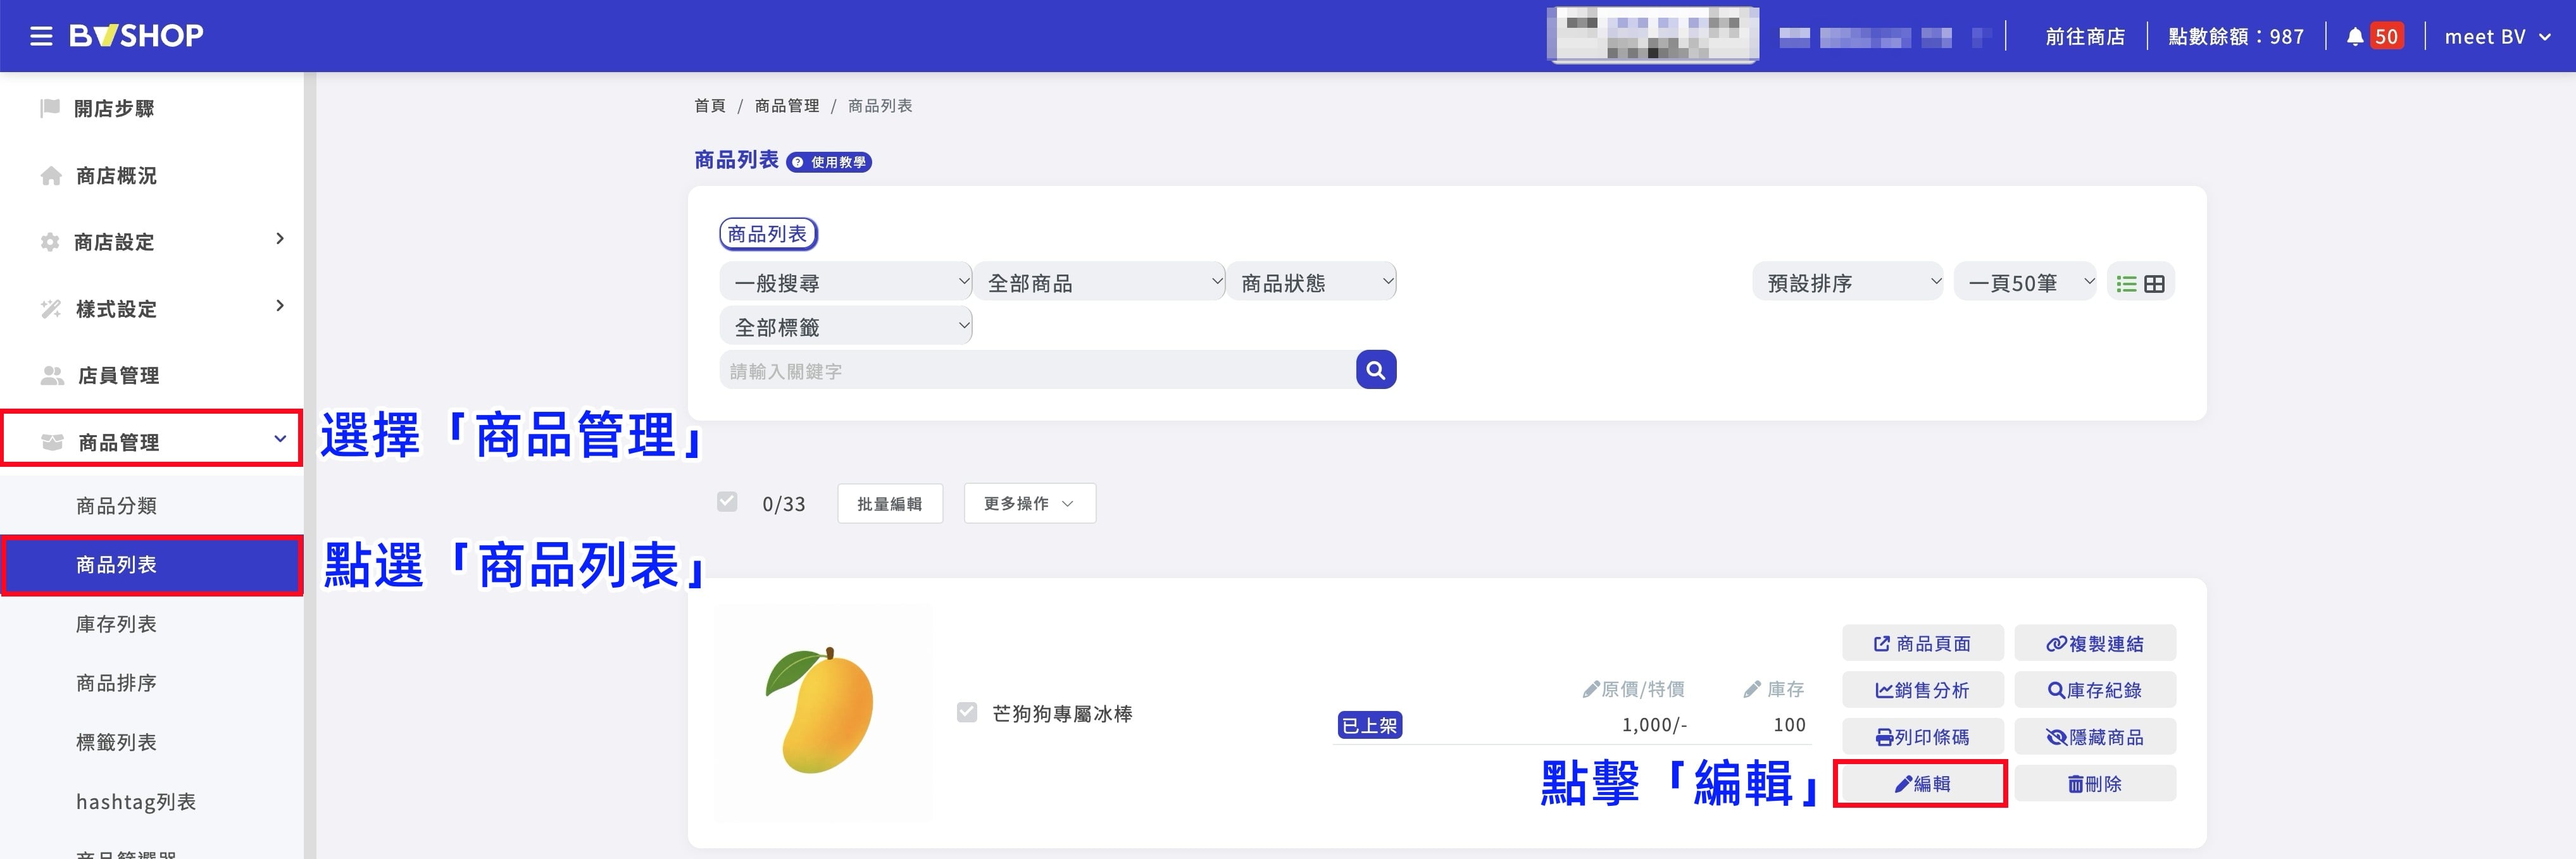Image resolution: width=2576 pixels, height=859 pixels.
Task: Click the 刪除 delete button
Action: (2095, 784)
